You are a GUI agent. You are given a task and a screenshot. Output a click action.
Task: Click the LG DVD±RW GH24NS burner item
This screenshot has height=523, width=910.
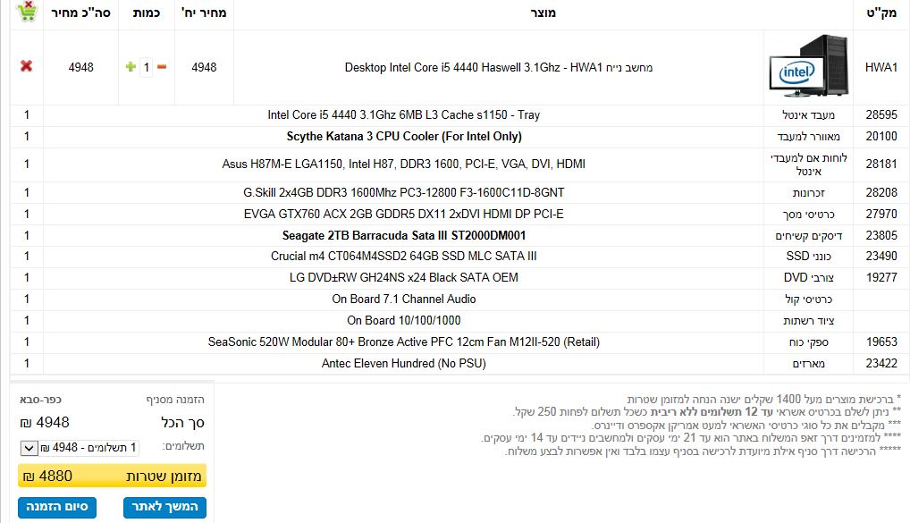pos(403,278)
